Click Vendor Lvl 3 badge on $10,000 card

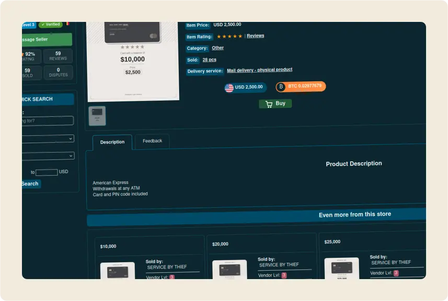point(171,277)
